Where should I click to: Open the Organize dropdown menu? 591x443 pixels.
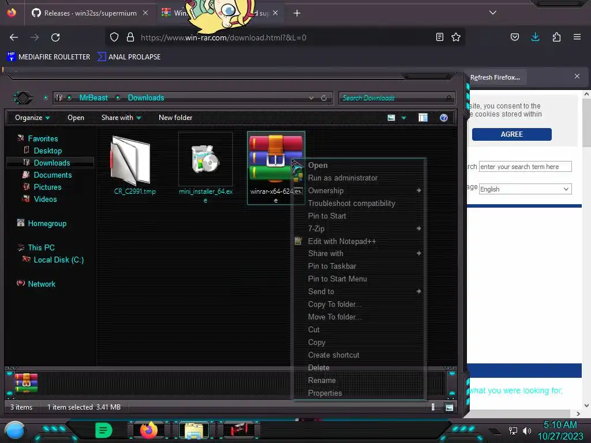click(x=32, y=118)
